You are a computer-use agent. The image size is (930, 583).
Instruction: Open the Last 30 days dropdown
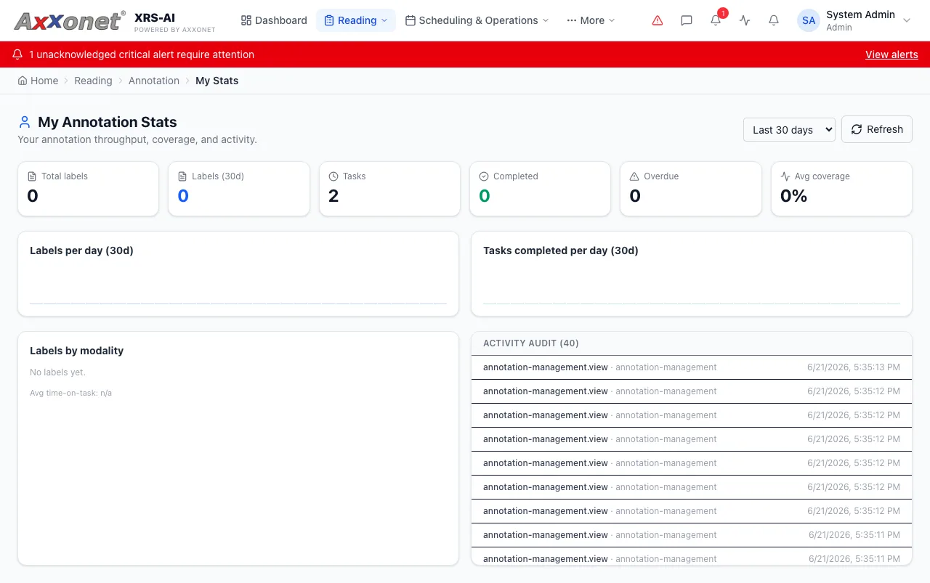pyautogui.click(x=789, y=129)
